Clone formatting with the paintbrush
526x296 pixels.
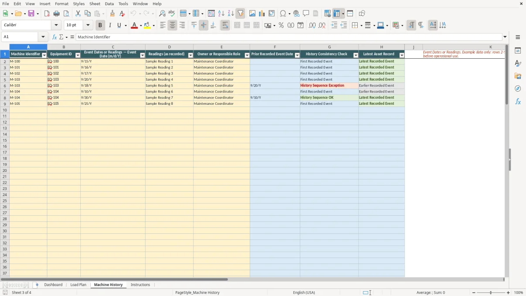(x=113, y=14)
